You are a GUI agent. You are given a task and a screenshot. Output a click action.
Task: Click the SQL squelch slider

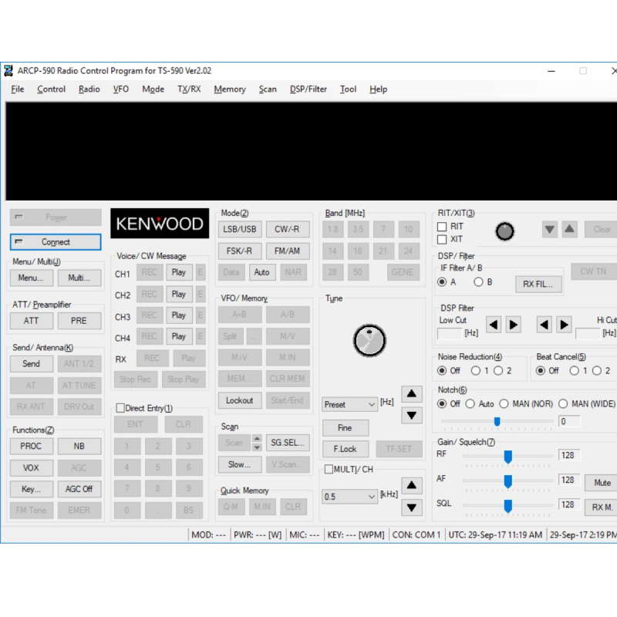click(x=507, y=506)
